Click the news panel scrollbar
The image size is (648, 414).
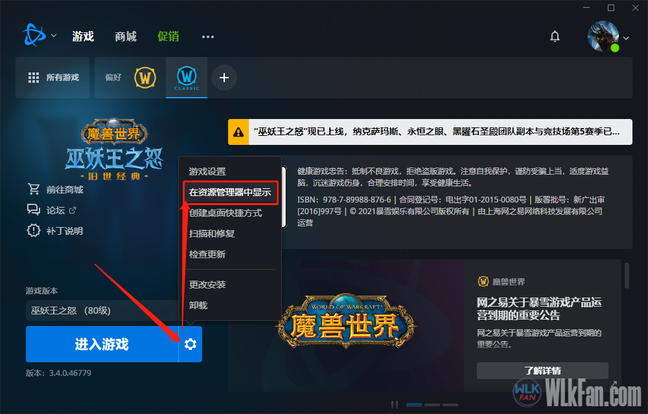tap(627, 276)
